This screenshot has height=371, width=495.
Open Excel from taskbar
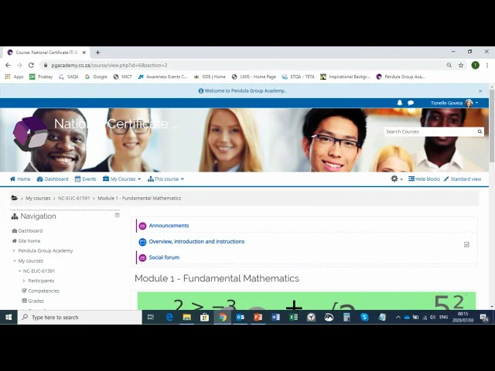pyautogui.click(x=293, y=318)
